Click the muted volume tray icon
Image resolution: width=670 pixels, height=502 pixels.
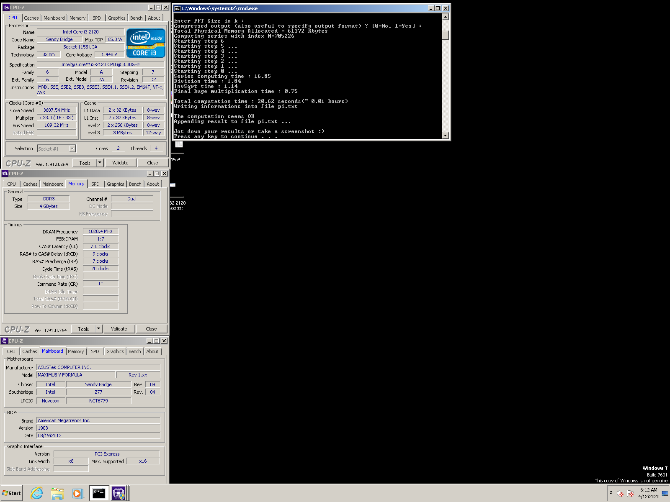(x=621, y=493)
